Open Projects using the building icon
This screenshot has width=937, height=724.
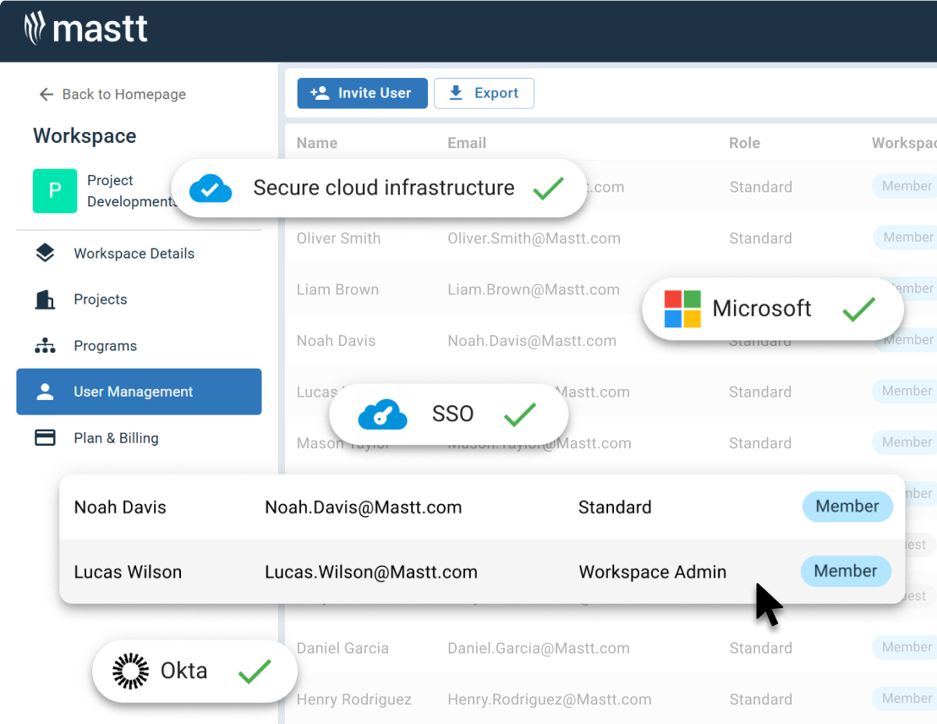coord(46,299)
